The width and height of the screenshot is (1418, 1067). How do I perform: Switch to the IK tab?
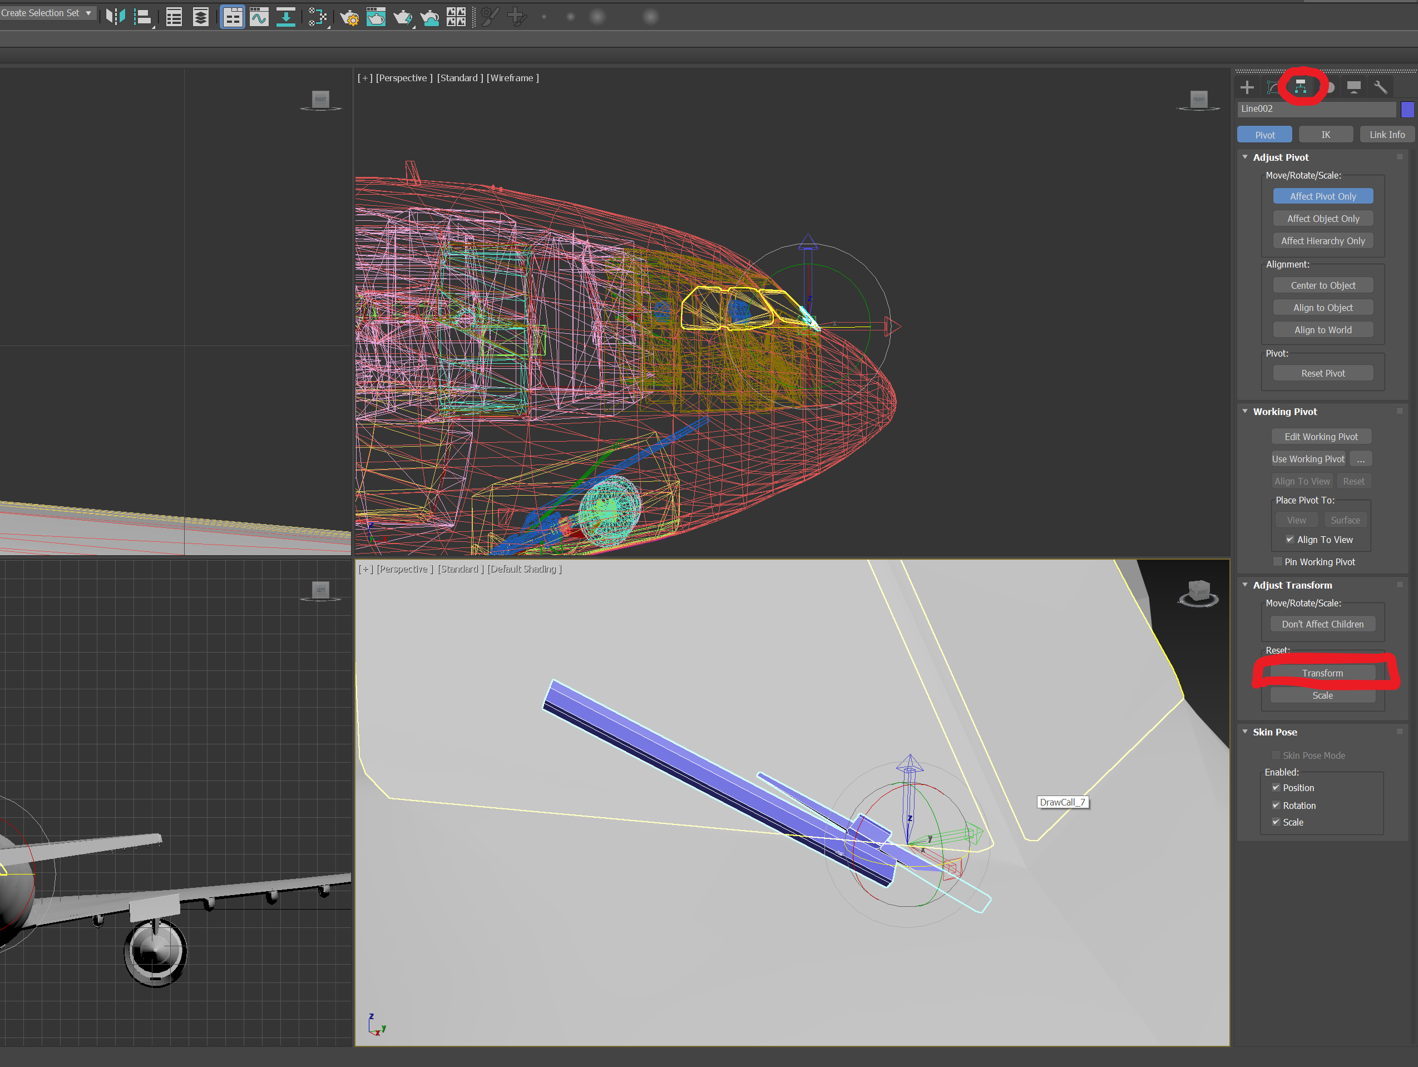pyautogui.click(x=1326, y=134)
